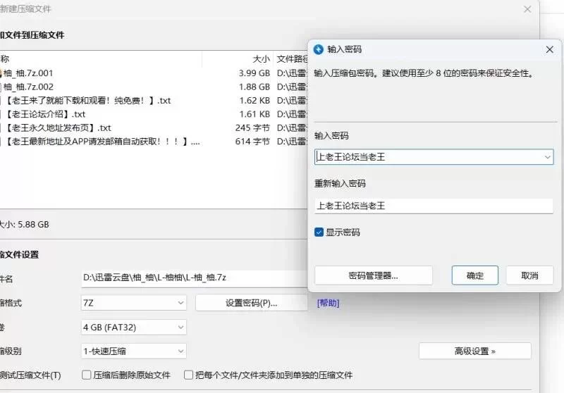Screen dimensions: 564x393
Task: Click the 取消 button
Action: point(529,275)
